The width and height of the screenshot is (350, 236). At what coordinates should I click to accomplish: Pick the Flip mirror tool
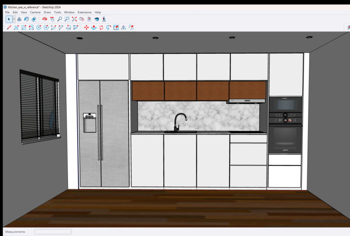pos(124,28)
